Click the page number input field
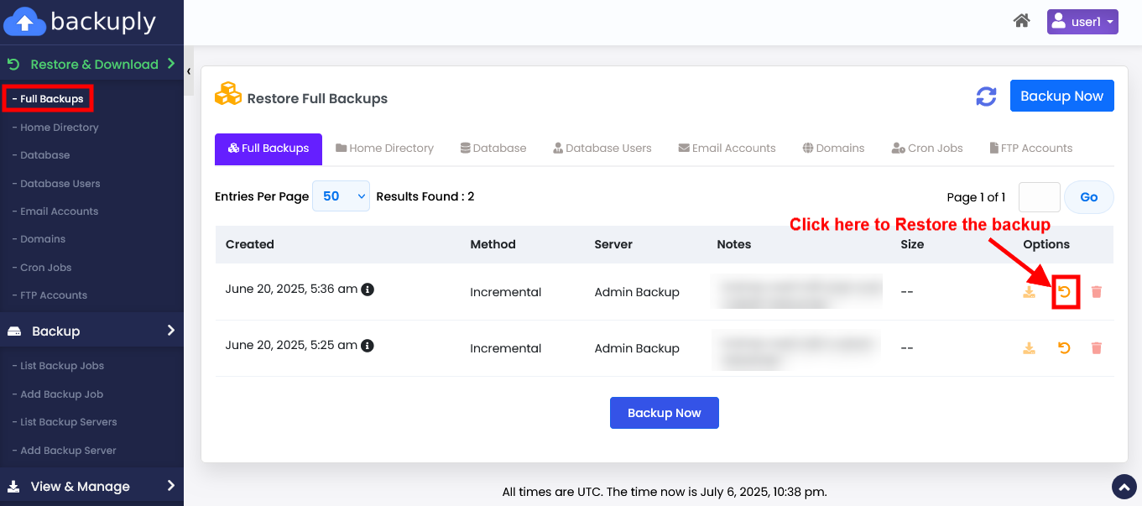Image resolution: width=1142 pixels, height=506 pixels. [x=1039, y=197]
